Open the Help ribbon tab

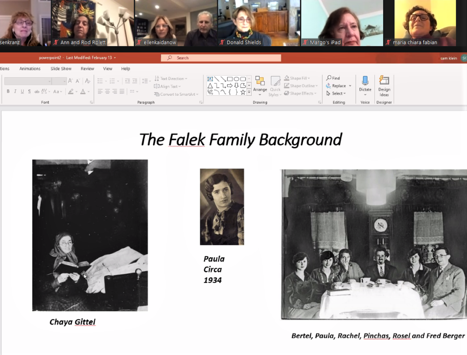(x=125, y=68)
